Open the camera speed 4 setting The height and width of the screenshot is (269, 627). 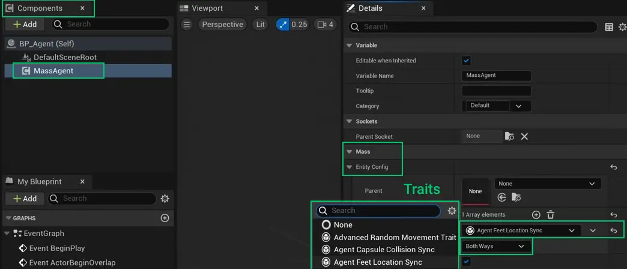click(x=325, y=25)
